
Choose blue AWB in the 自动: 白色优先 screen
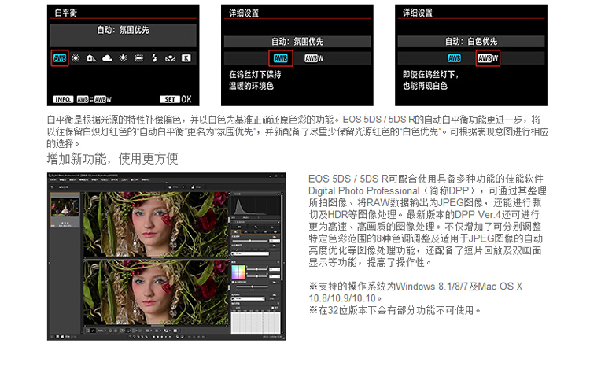pos(455,58)
